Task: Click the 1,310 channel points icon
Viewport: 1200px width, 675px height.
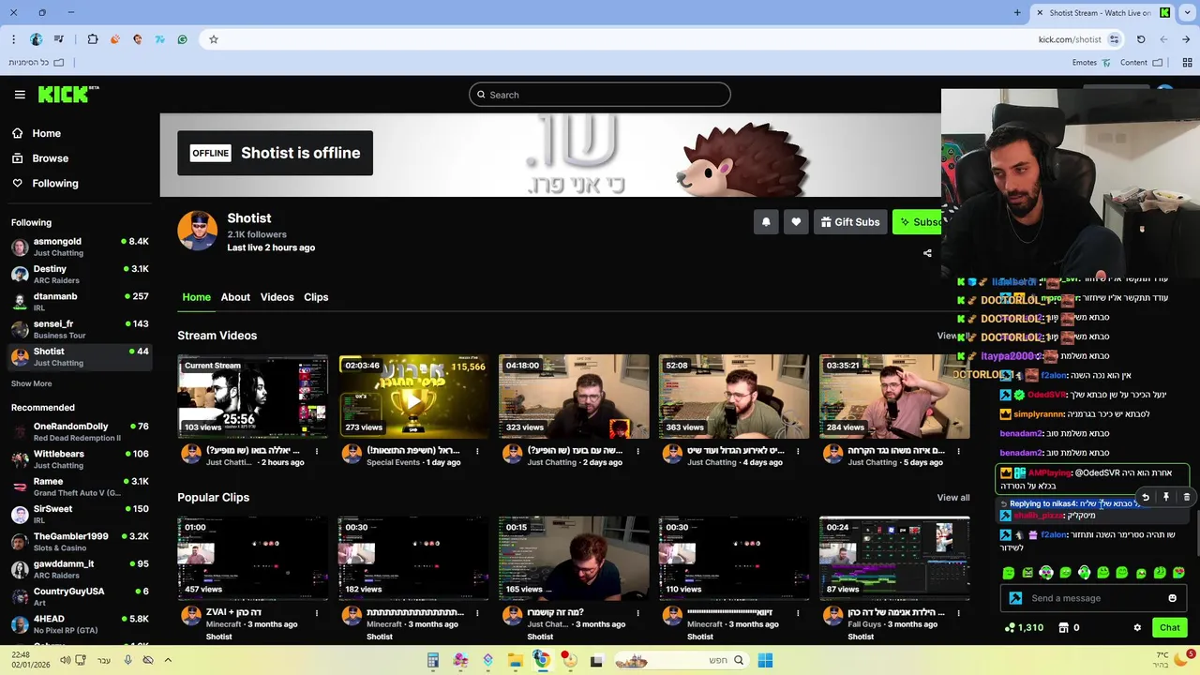Action: 1010,628
